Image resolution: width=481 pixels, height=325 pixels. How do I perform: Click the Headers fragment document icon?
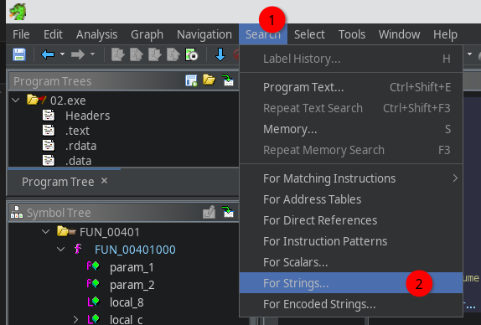[x=49, y=116]
